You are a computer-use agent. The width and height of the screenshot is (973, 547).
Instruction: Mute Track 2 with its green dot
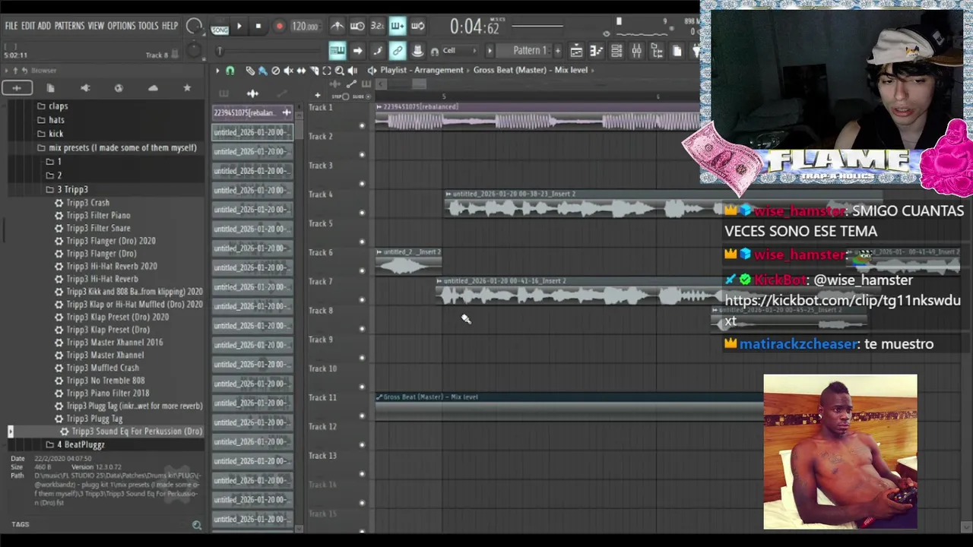pos(362,154)
